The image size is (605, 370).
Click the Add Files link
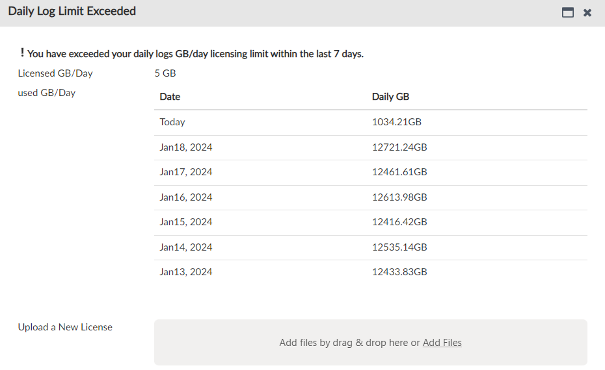[442, 343]
